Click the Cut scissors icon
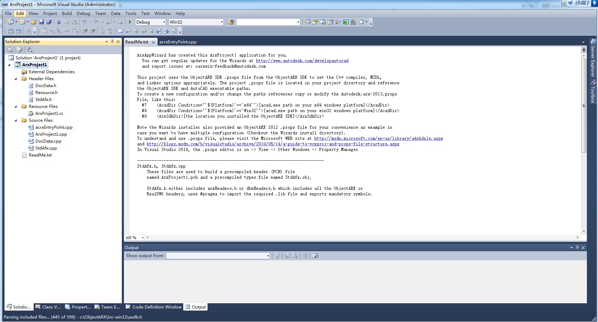This screenshot has height=322, width=598. [x=59, y=22]
